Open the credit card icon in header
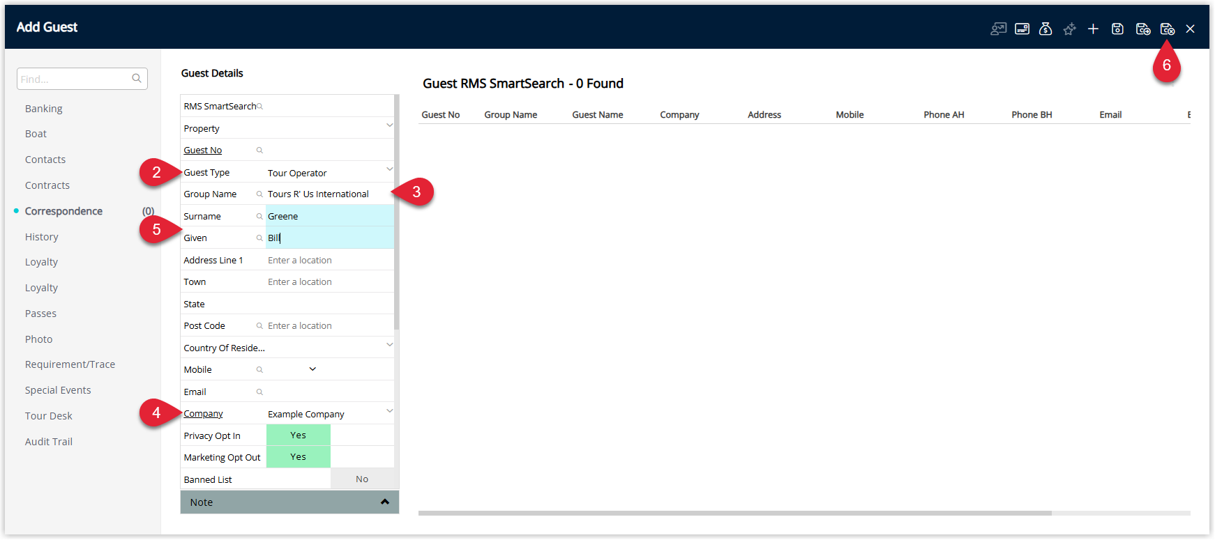1215x540 pixels. click(1022, 29)
